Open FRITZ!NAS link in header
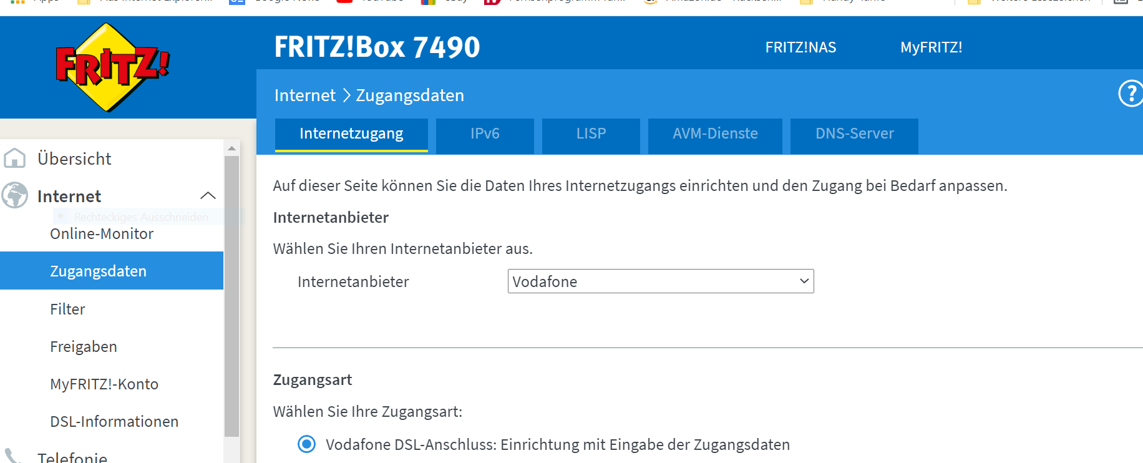The image size is (1143, 463). point(800,47)
